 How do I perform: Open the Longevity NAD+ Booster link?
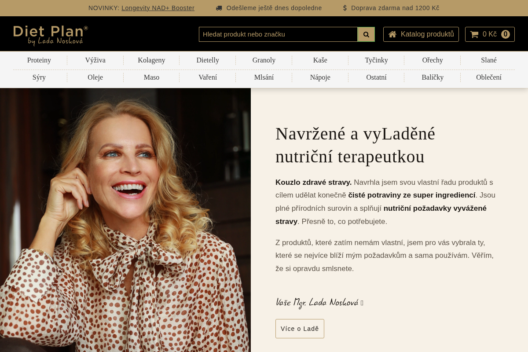(x=158, y=8)
